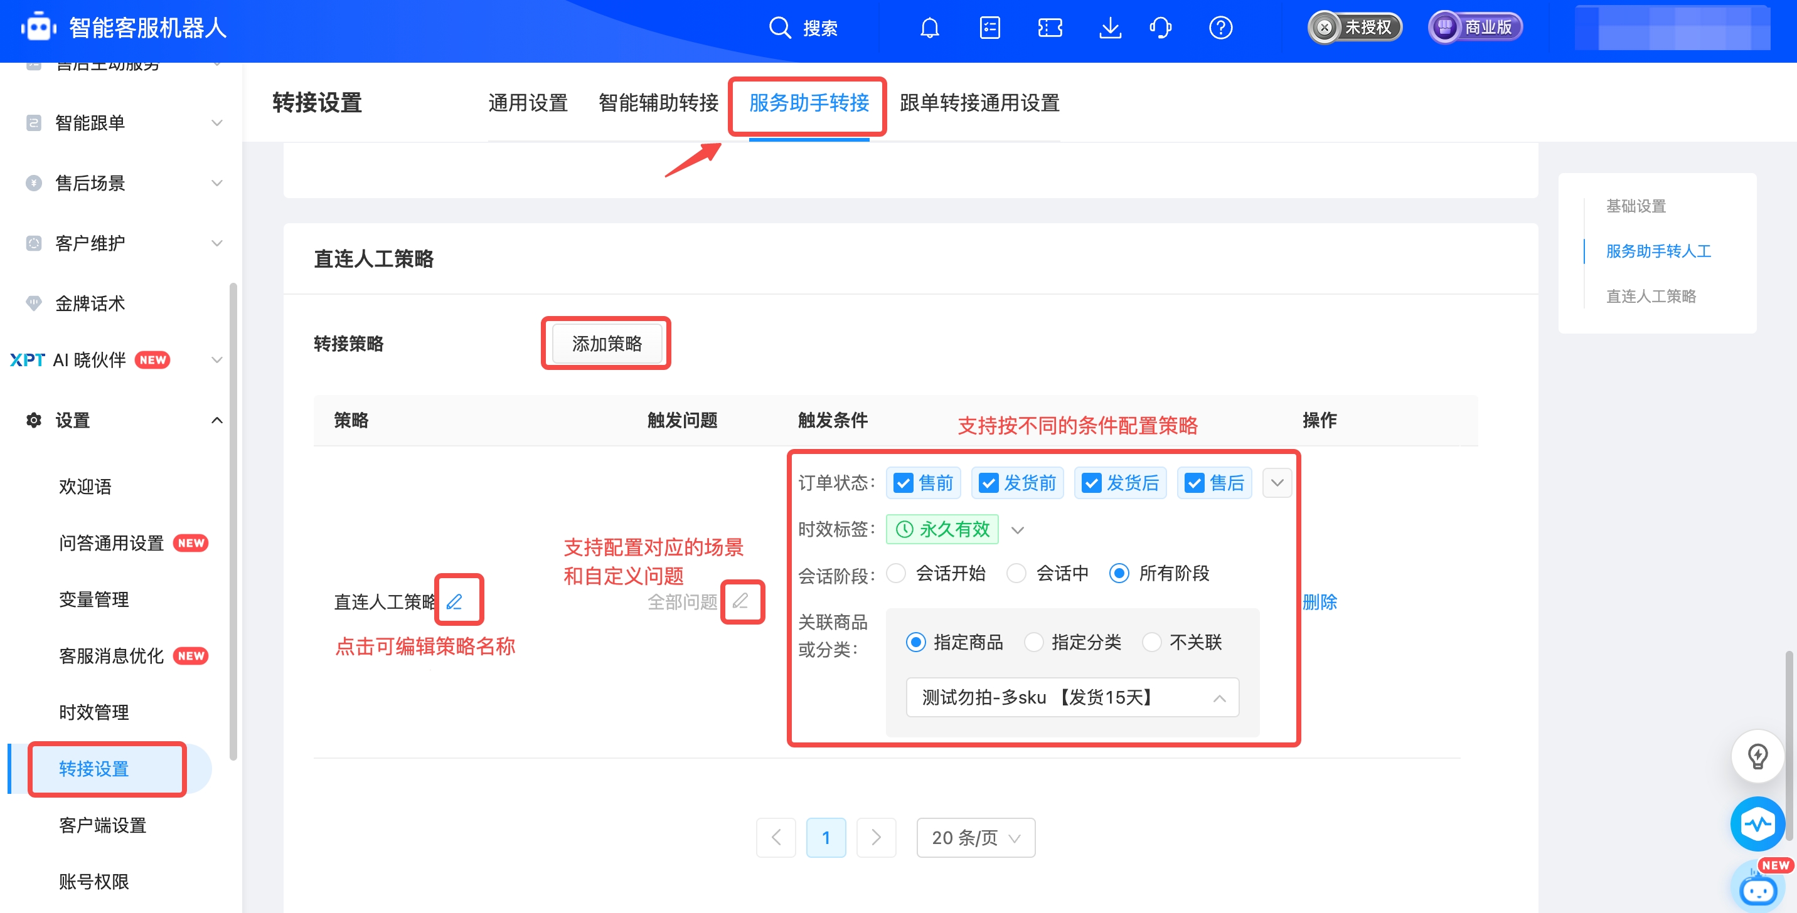The image size is (1797, 913).
Task: Expand 售后场景 sidebar menu
Action: point(217,182)
